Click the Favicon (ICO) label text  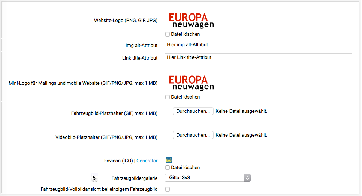click(117, 161)
